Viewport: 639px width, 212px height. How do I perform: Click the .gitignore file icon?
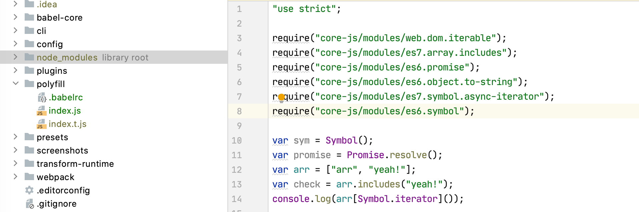(30, 203)
